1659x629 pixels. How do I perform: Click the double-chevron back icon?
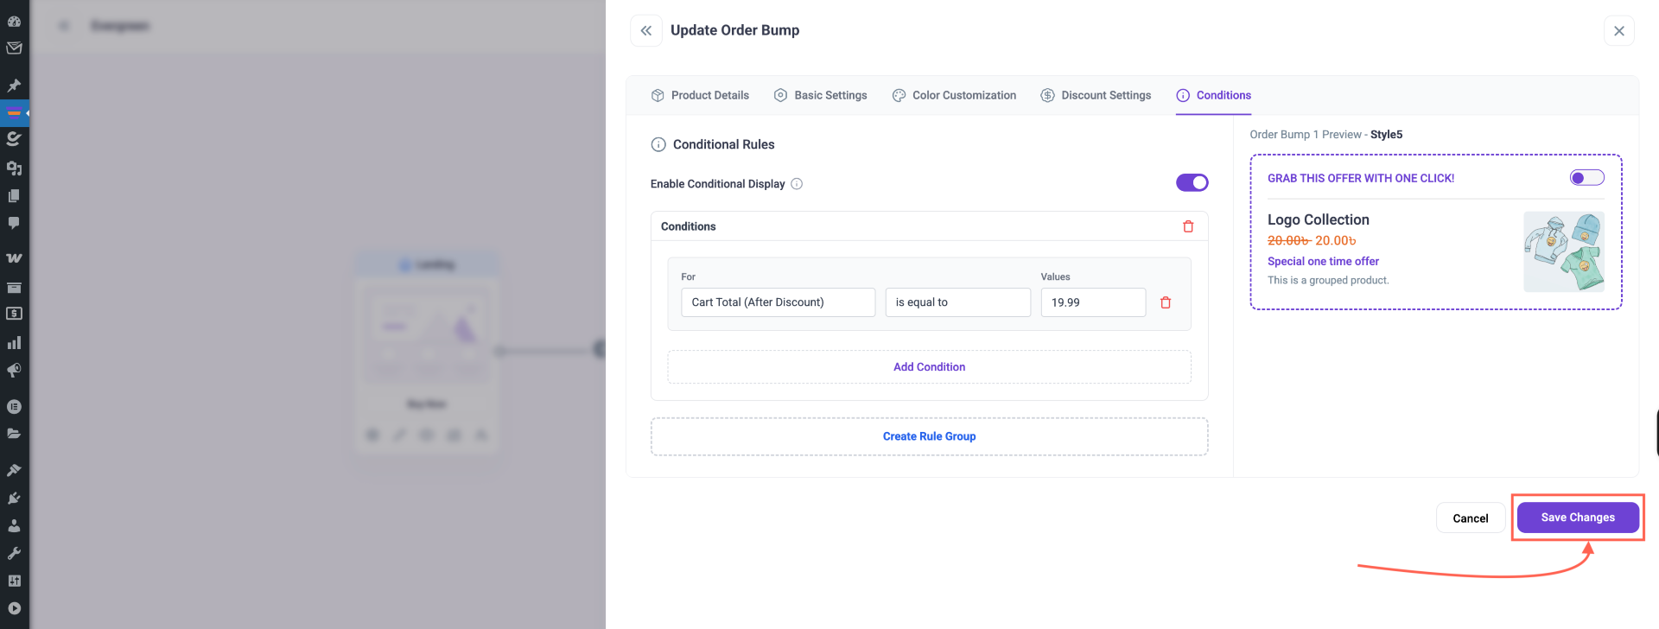tap(645, 30)
